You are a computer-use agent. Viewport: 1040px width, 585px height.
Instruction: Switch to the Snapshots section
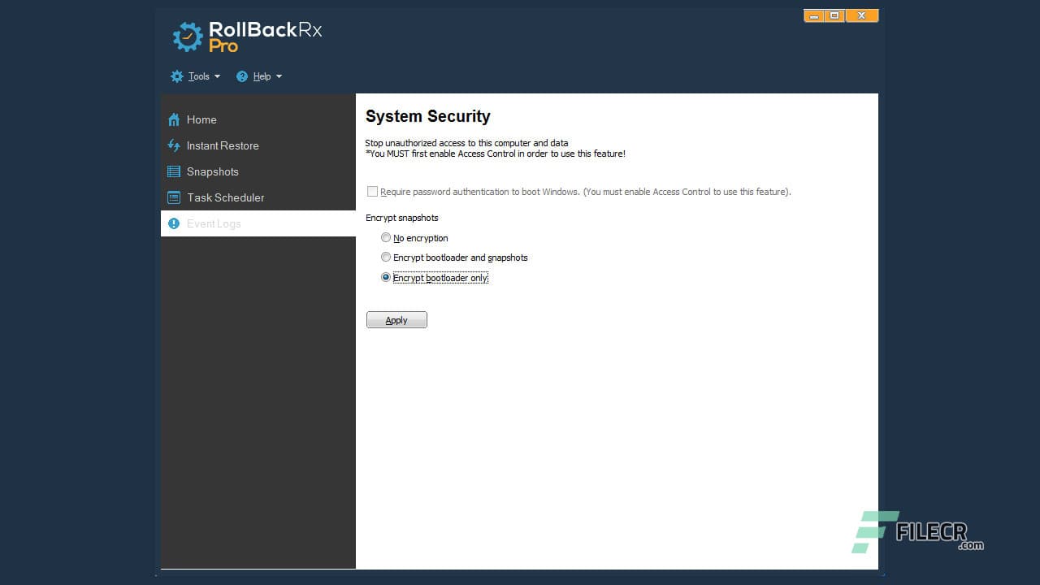(212, 171)
